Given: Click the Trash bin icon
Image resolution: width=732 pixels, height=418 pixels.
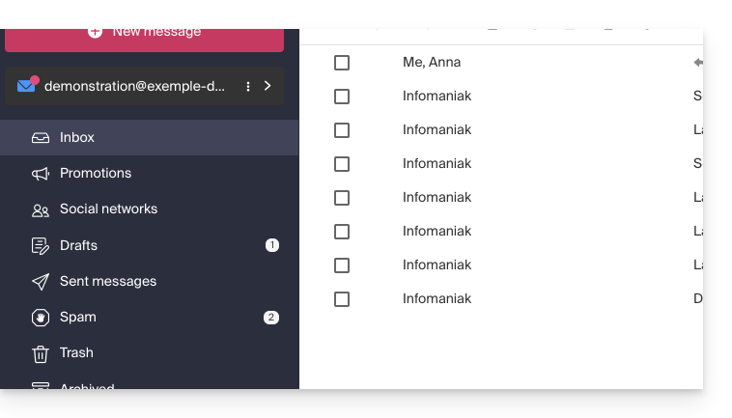Looking at the screenshot, I should [x=41, y=353].
